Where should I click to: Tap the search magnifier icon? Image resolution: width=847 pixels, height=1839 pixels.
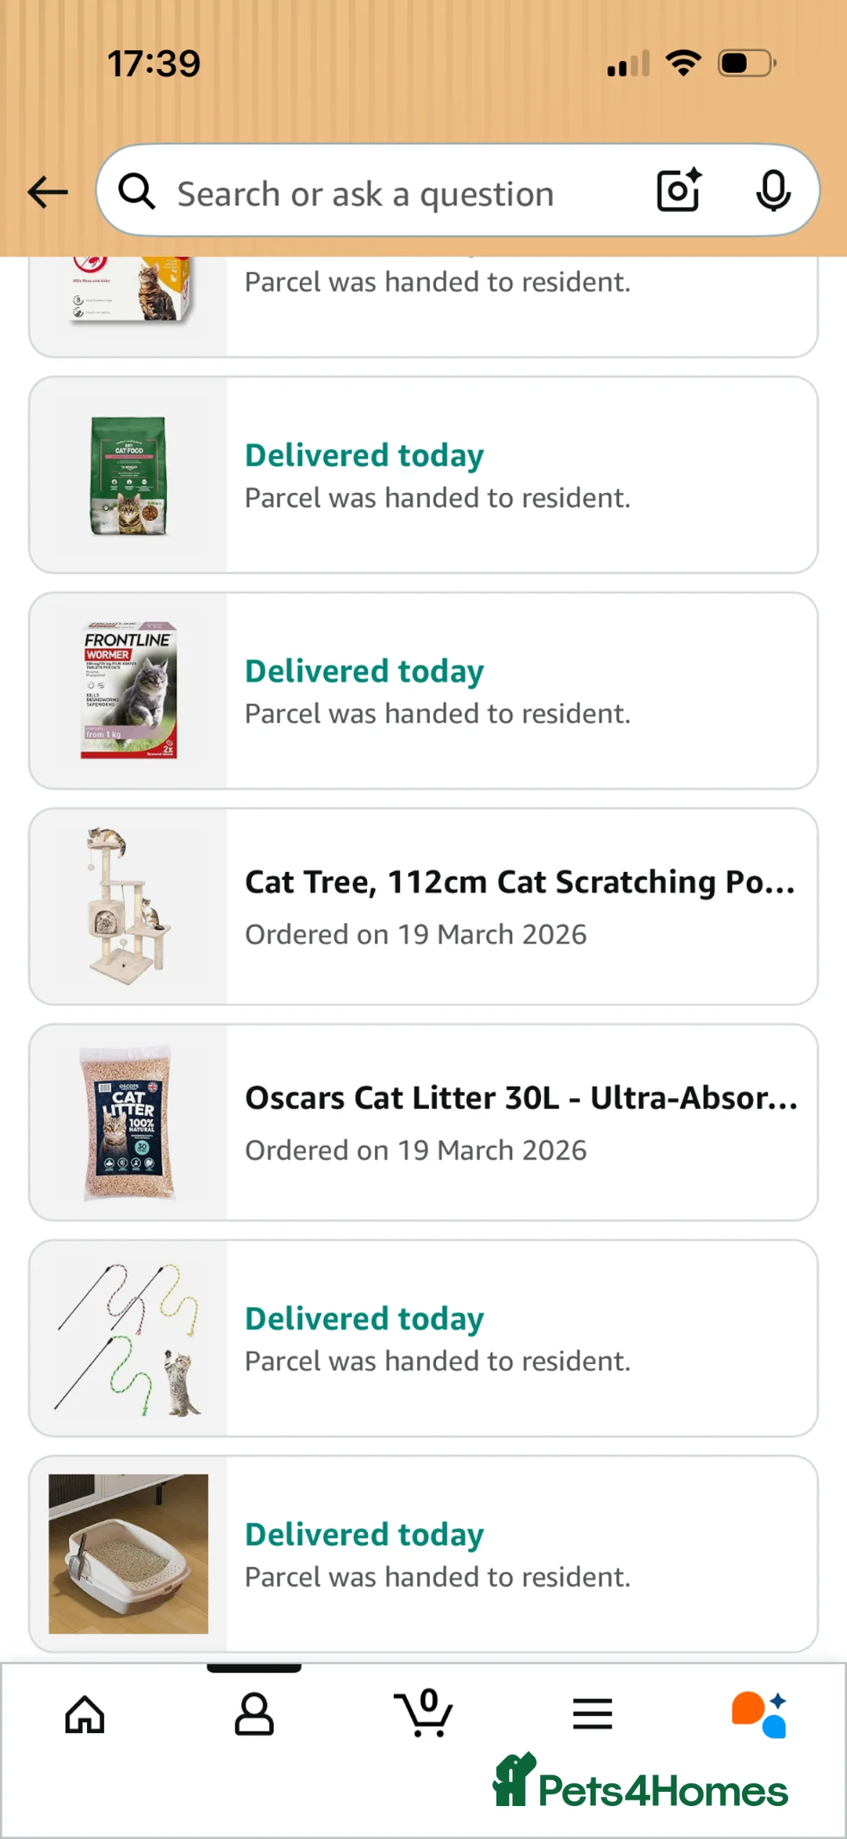pos(137,192)
